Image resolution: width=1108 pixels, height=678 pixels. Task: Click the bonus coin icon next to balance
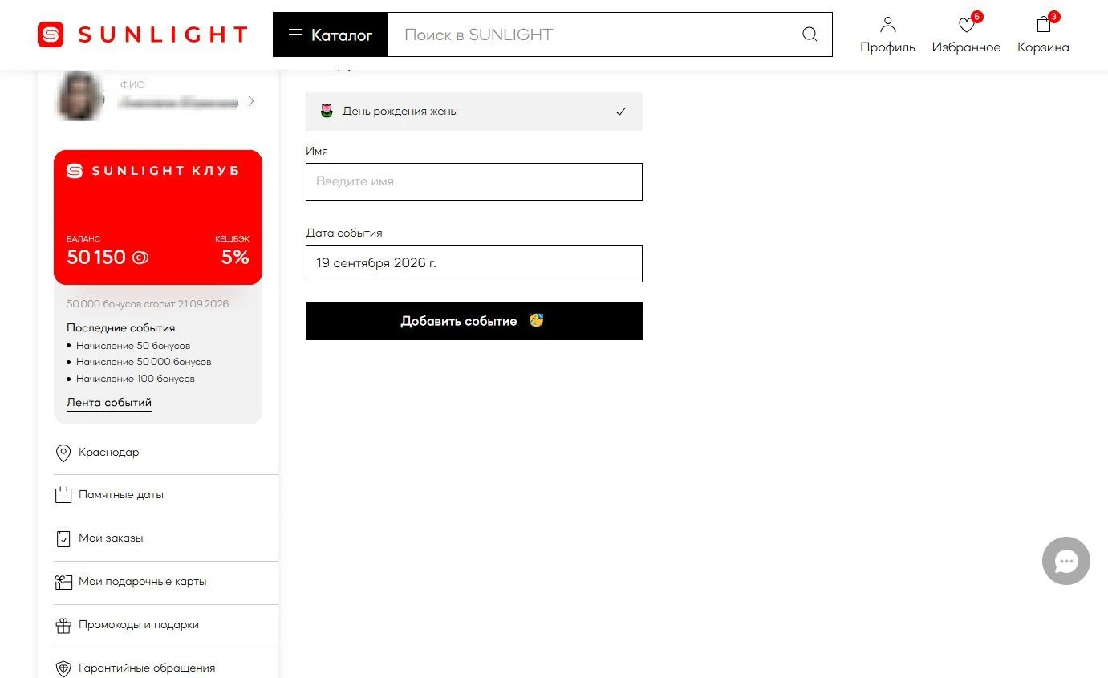140,258
